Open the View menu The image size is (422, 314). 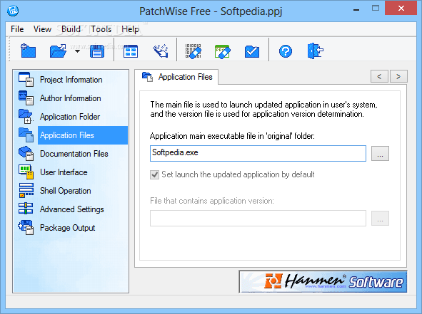click(42, 29)
